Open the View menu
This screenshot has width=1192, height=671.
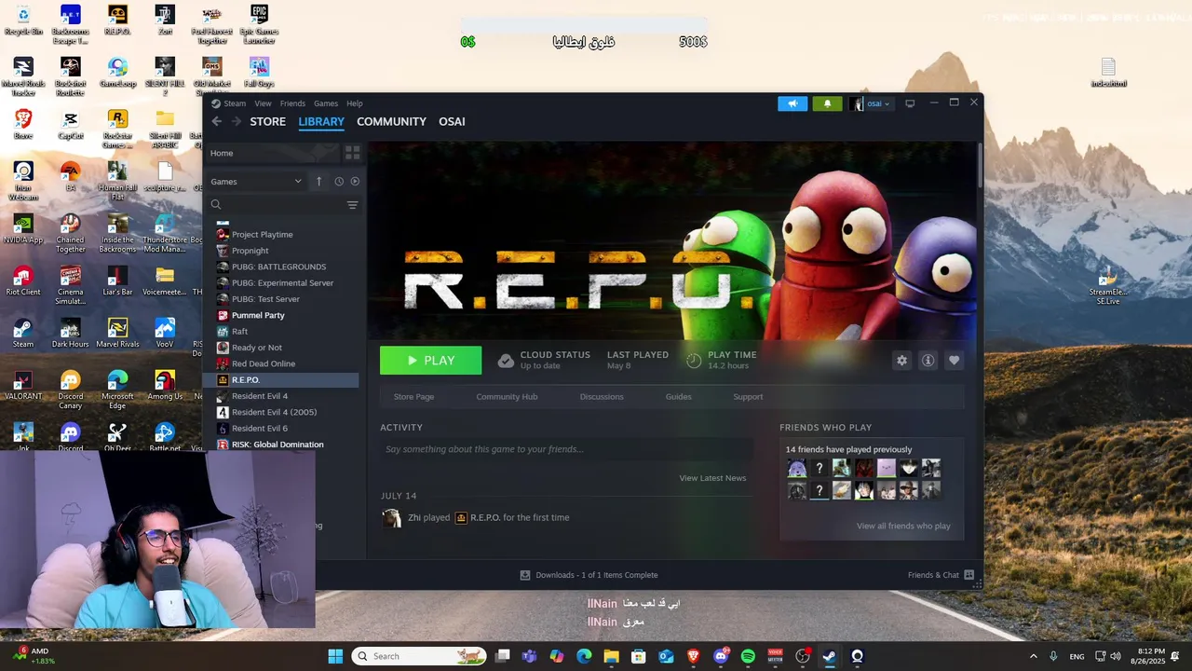(264, 103)
